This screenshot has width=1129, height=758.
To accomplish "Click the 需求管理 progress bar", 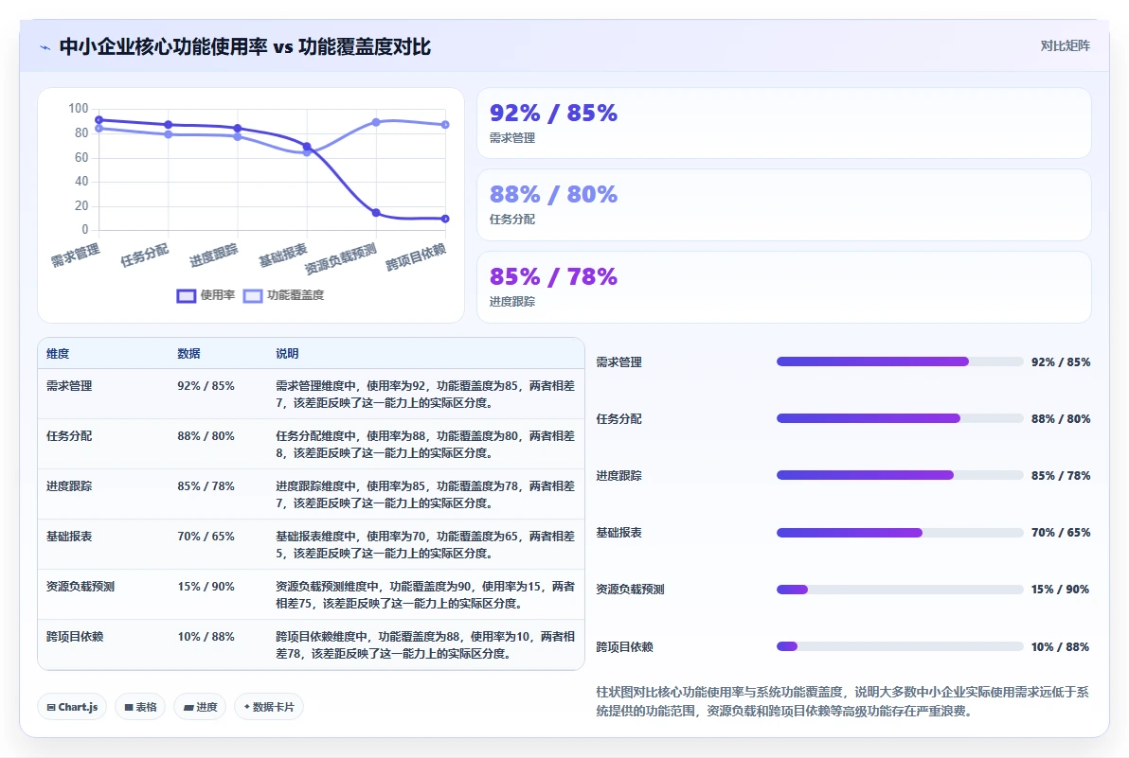I will [x=899, y=361].
